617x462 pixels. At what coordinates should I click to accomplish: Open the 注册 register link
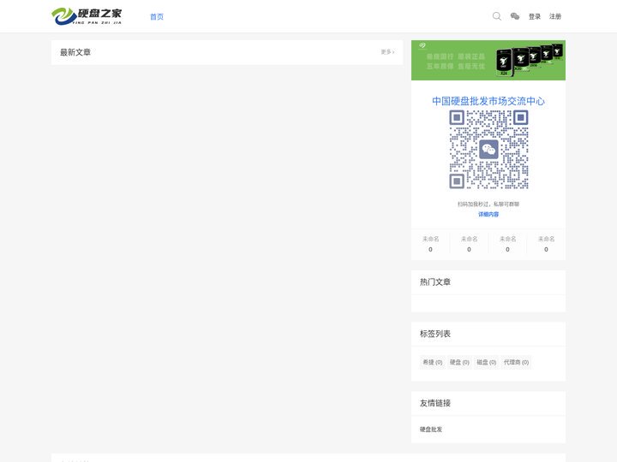click(x=555, y=16)
